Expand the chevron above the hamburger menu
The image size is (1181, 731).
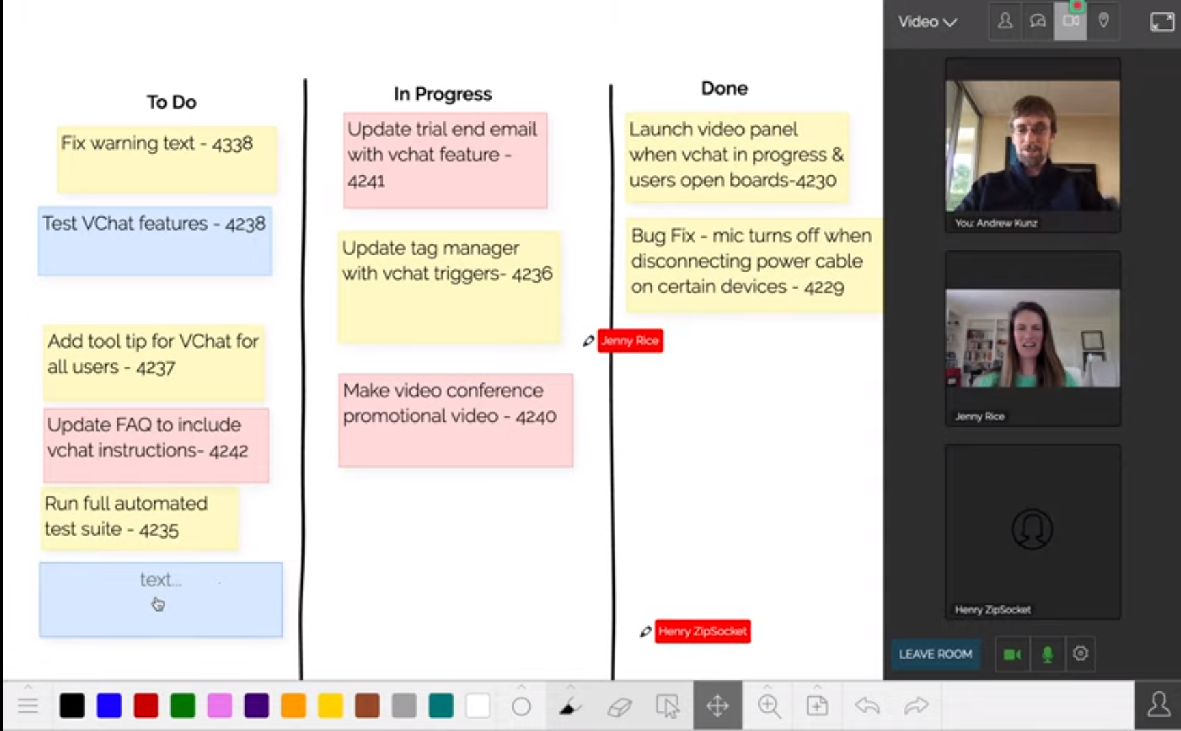pos(28,687)
